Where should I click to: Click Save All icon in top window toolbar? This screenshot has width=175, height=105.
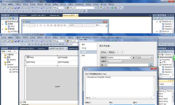18,8
